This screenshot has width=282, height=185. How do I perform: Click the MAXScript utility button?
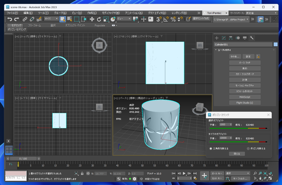coord(245,97)
